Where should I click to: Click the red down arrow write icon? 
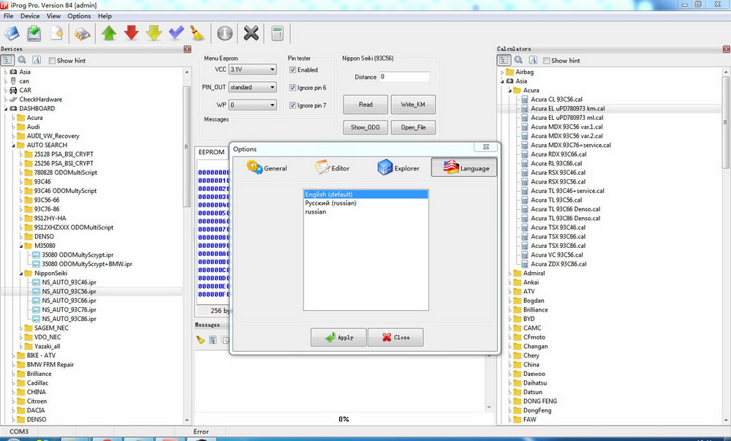coord(132,34)
